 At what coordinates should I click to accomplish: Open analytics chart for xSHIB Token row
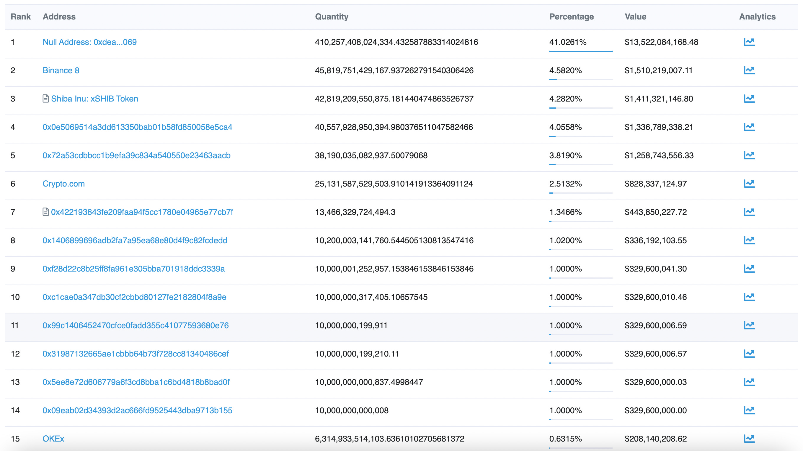pos(749,99)
